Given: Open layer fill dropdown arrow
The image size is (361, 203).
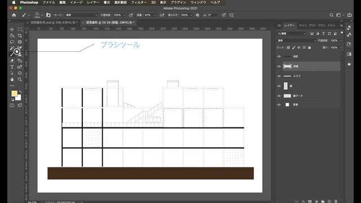Looking at the screenshot, I should (x=341, y=47).
